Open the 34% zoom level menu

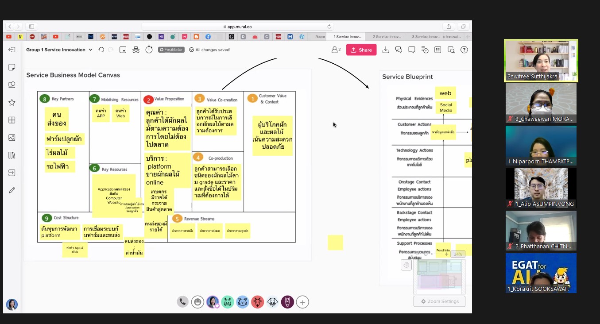[x=458, y=254]
